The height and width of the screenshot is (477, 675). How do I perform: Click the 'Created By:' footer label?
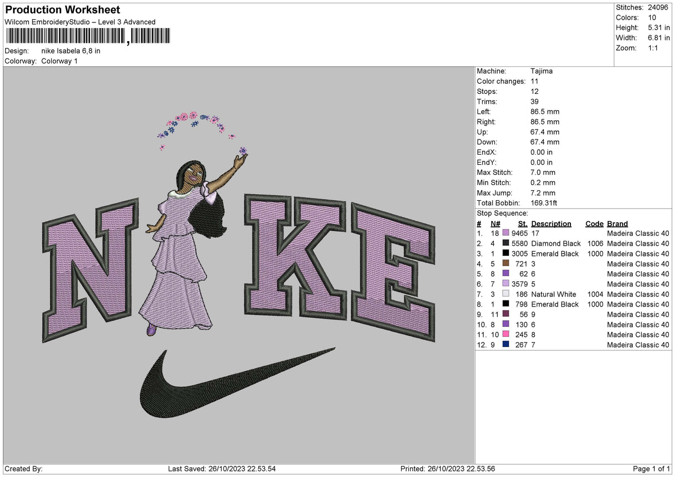click(x=24, y=469)
